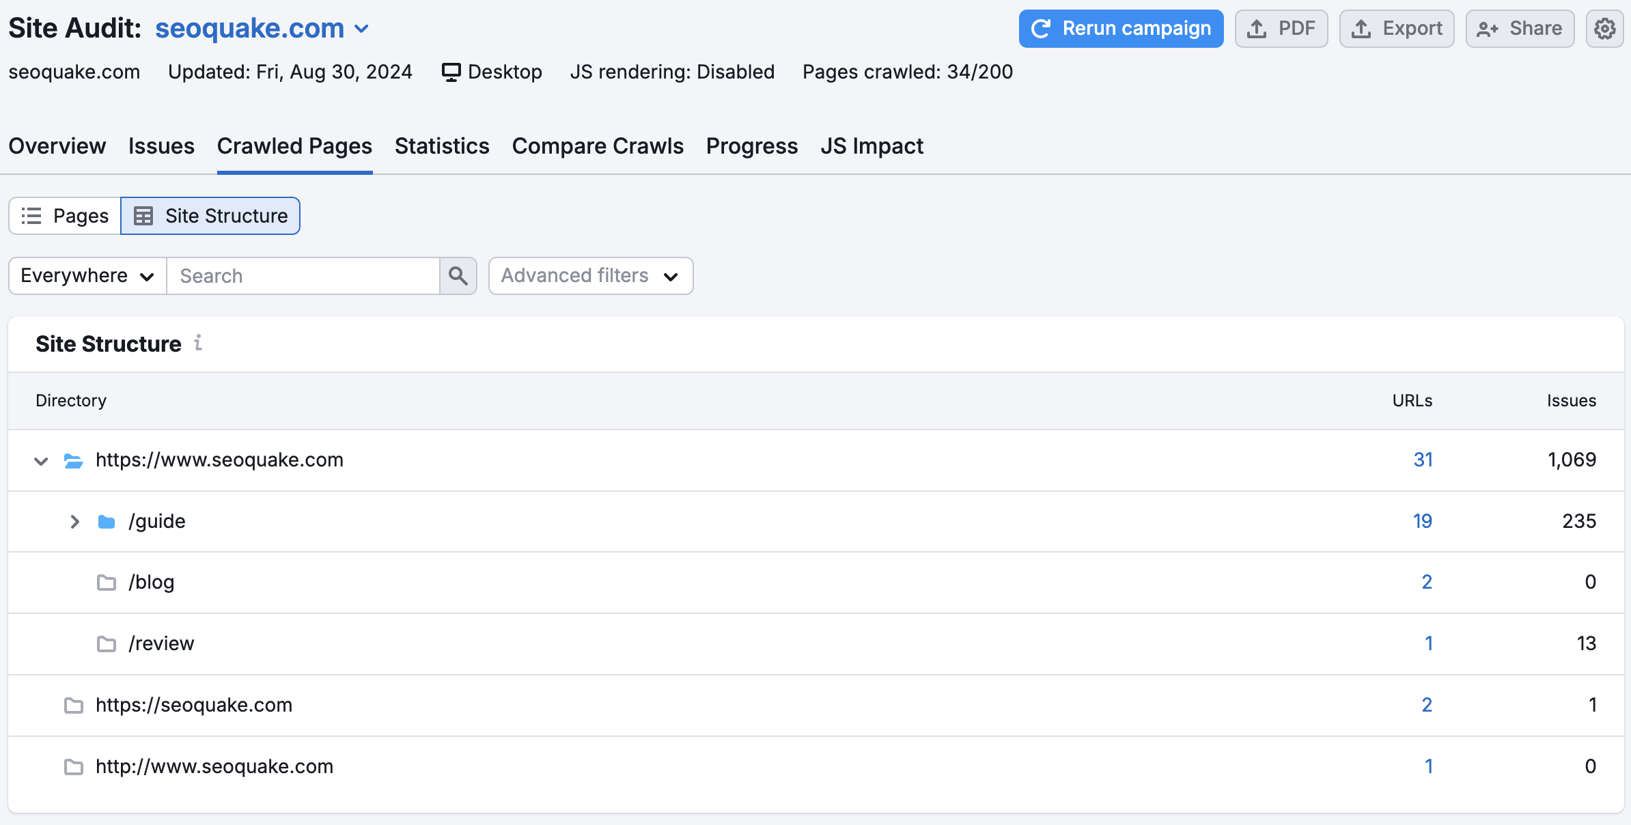Open the Advanced filters dropdown

point(590,276)
